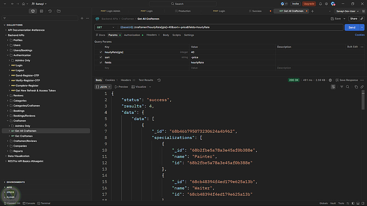Image resolution: width=367 pixels, height=206 pixels.
Task: Click the search icon in response toolbar
Action: pyautogui.click(x=348, y=87)
